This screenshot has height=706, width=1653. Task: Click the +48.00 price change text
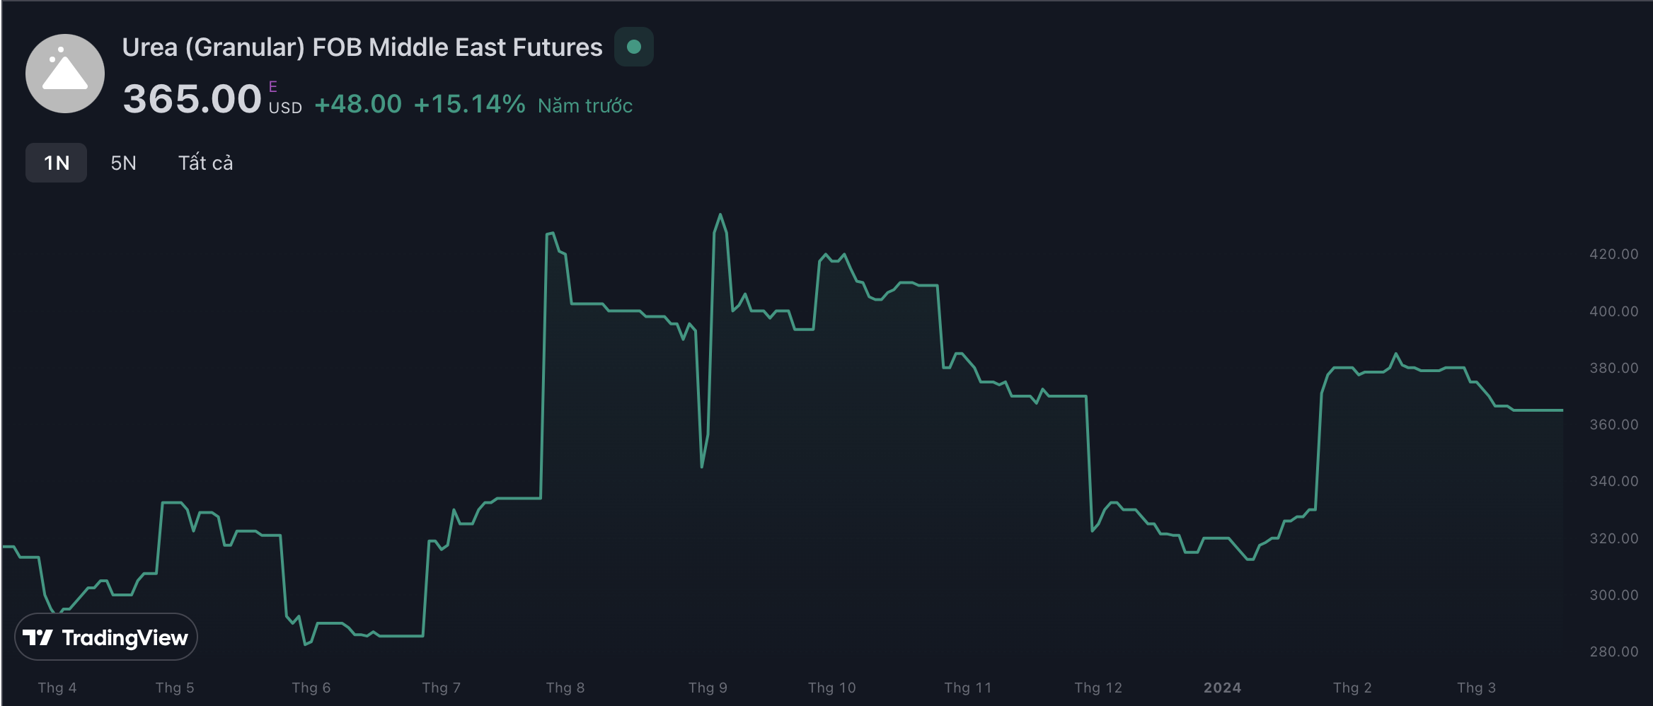(358, 104)
